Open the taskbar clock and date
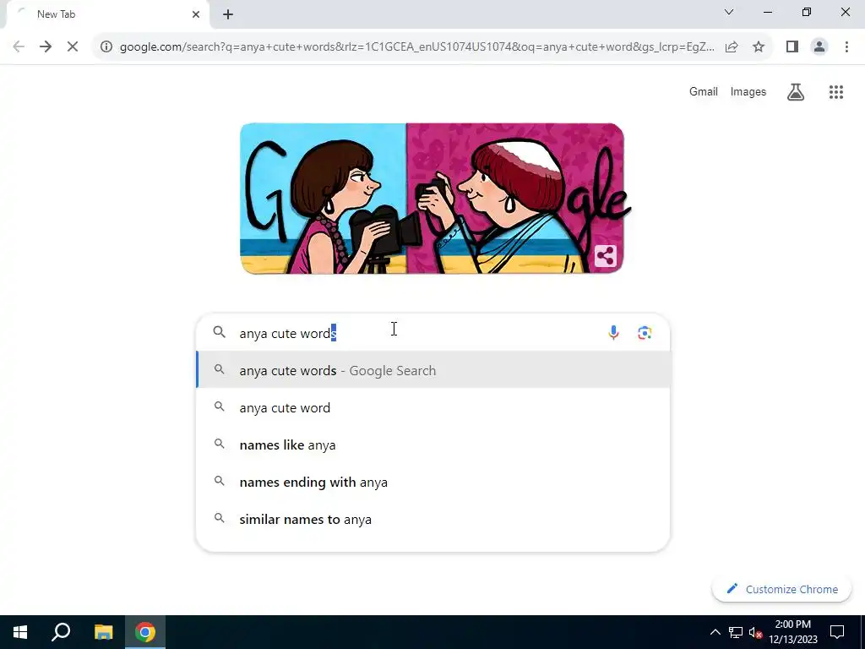Viewport: 865px width, 649px height. (x=792, y=632)
